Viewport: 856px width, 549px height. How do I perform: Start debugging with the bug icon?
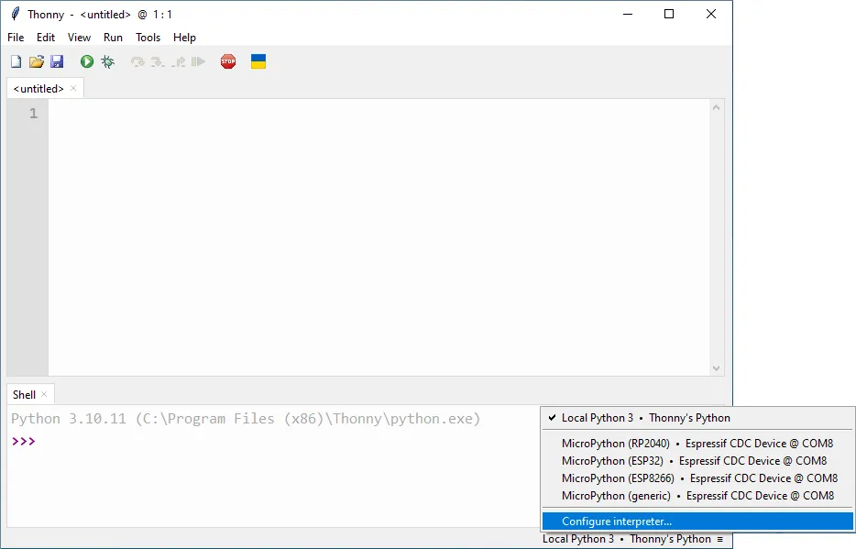click(107, 61)
